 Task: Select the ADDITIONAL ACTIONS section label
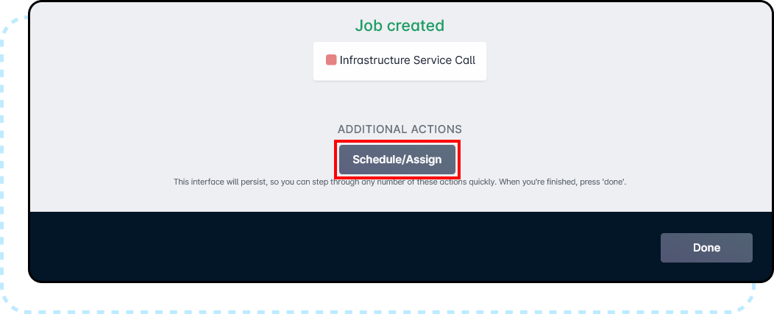[400, 129]
